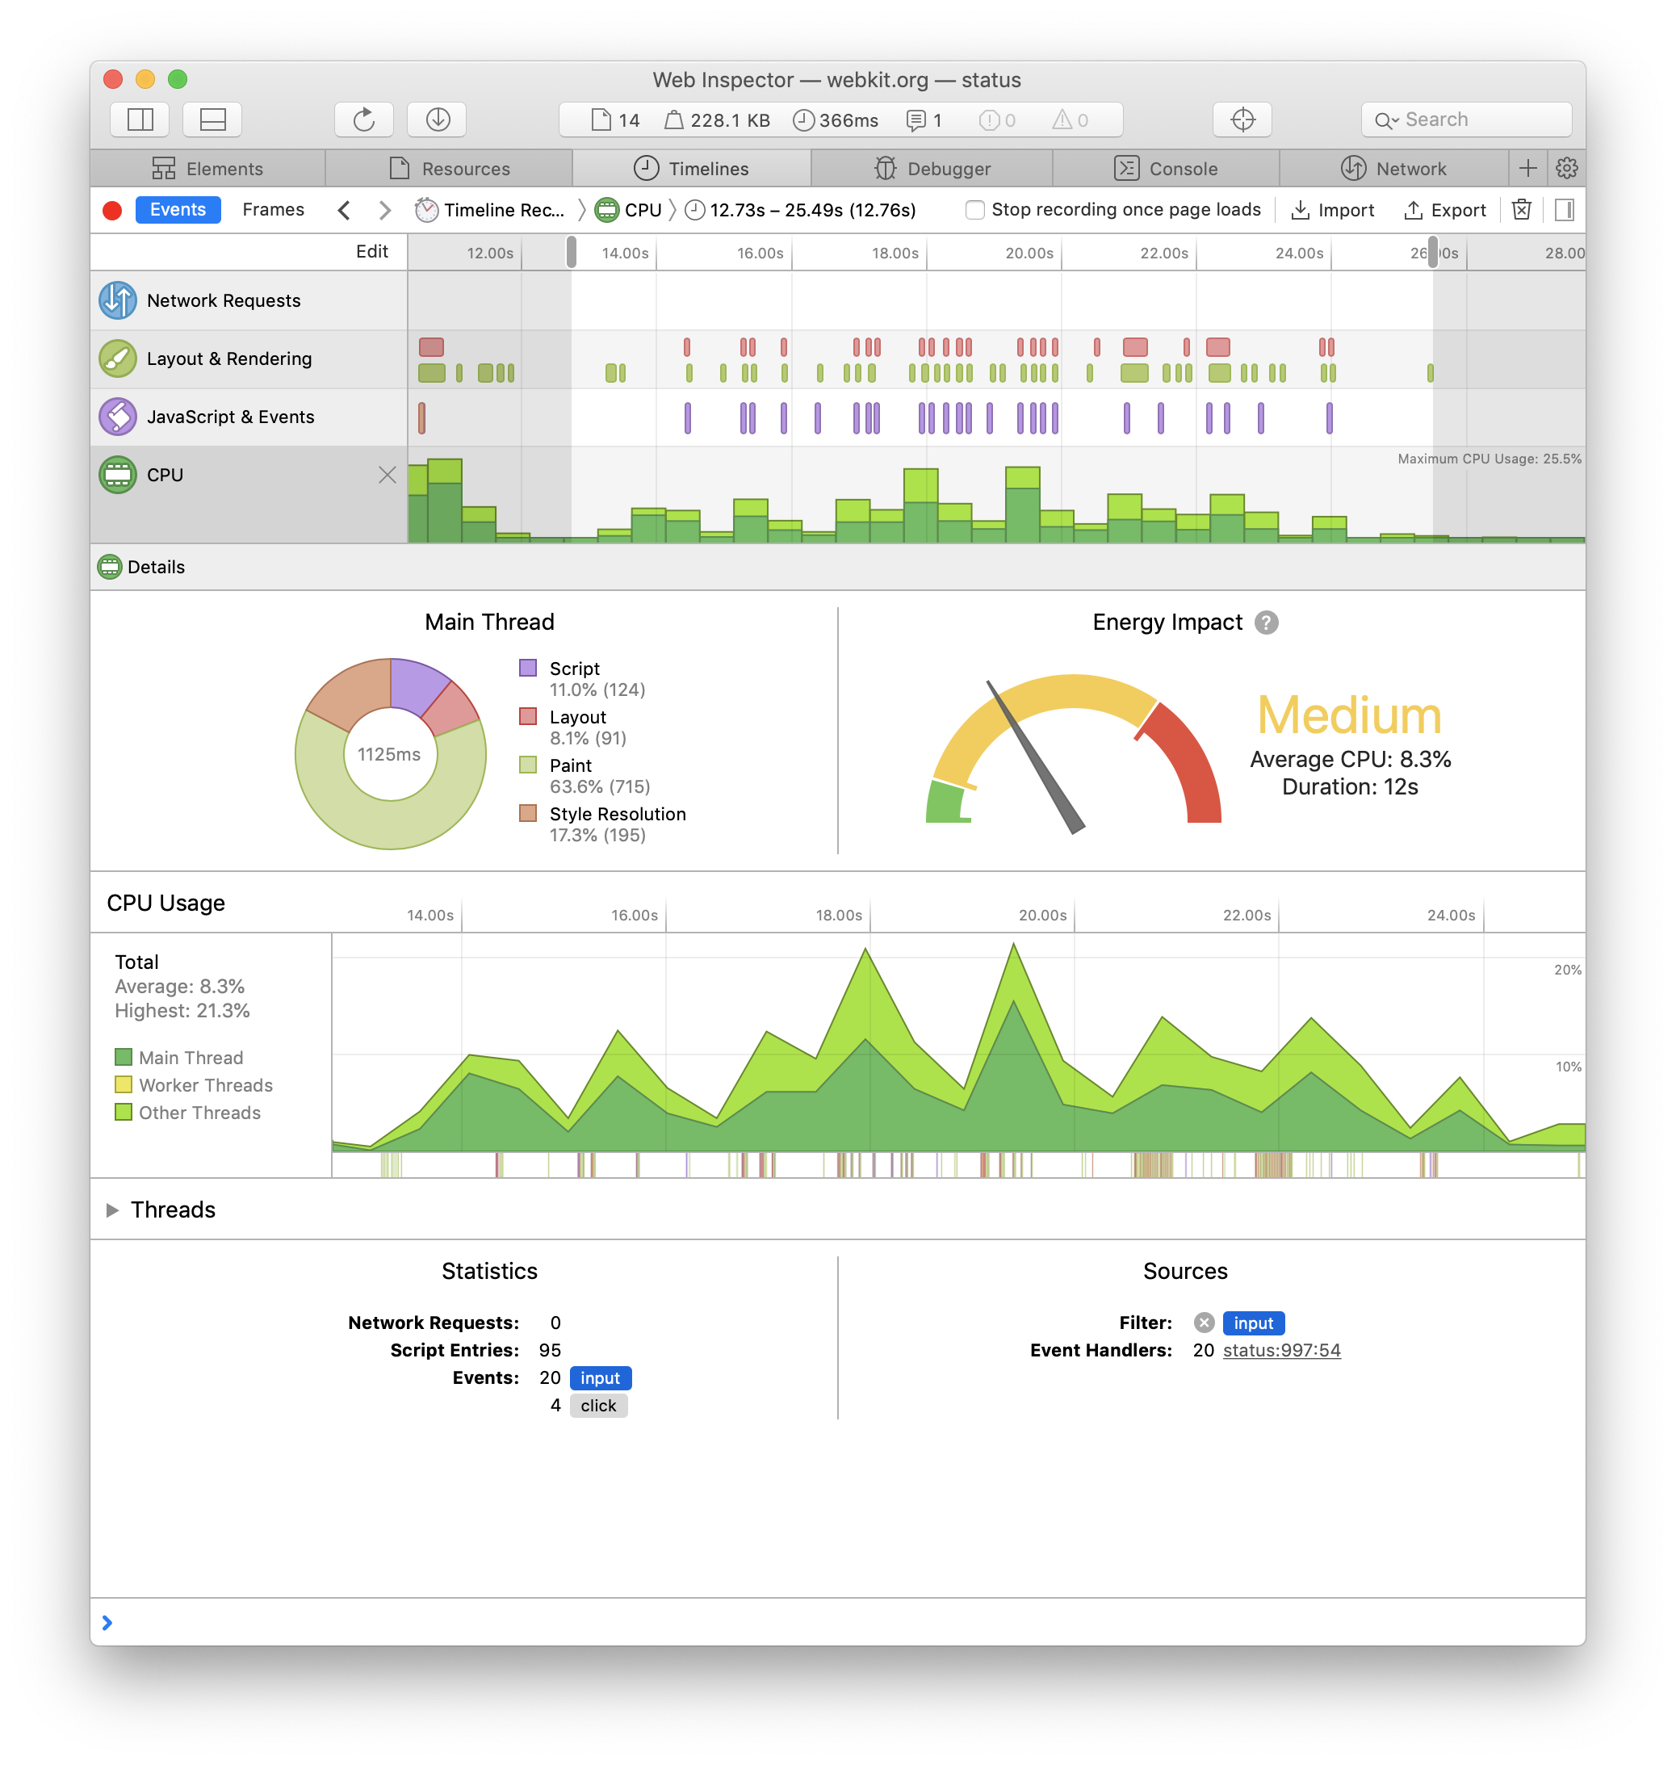Enable Stop recording once page loads checkbox
The width and height of the screenshot is (1676, 1765).
pyautogui.click(x=974, y=210)
